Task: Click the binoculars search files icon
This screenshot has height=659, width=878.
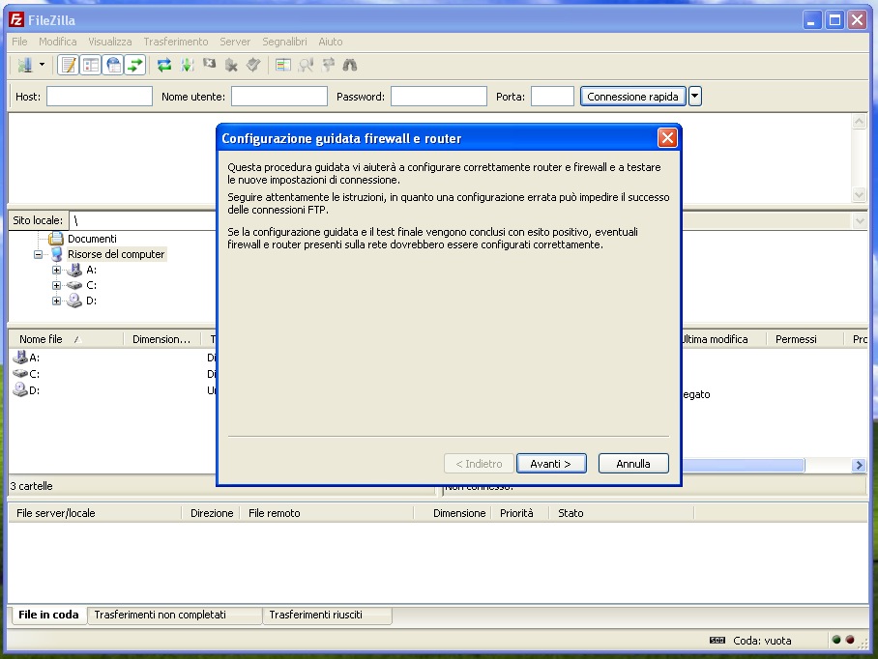Action: (x=350, y=65)
